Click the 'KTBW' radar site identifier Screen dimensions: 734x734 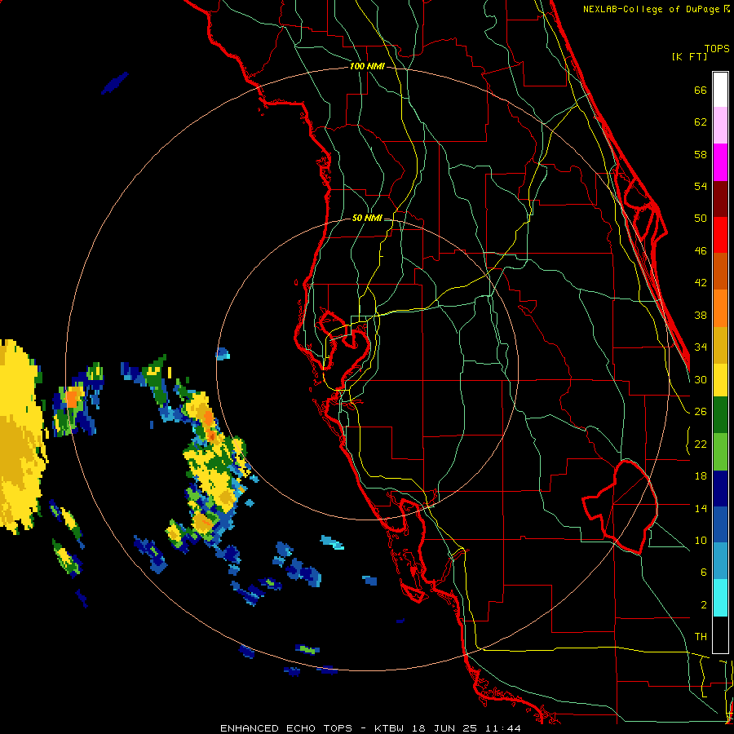tap(391, 728)
